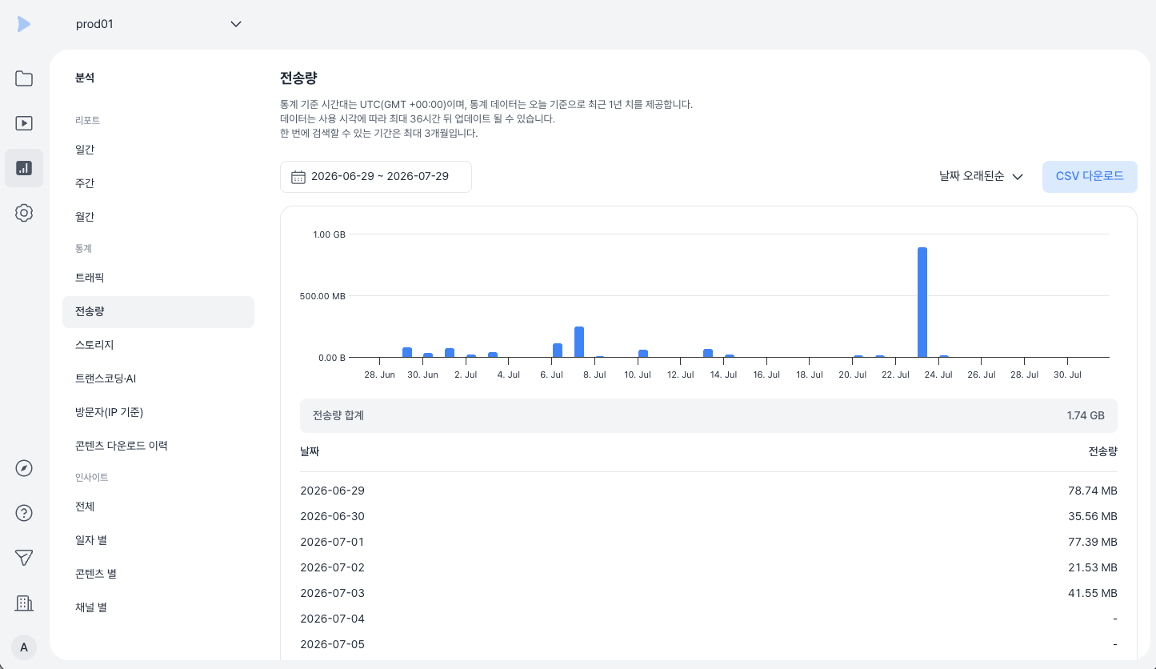Open the date range picker 2026-06-29 ~ 2026-07-29
The width and height of the screenshot is (1156, 669).
[x=376, y=177]
